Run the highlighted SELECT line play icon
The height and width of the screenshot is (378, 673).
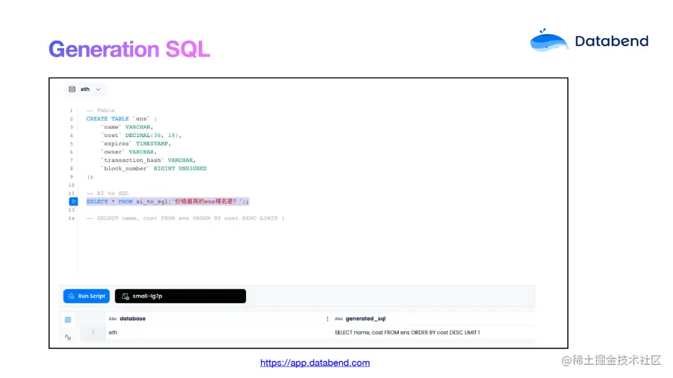pyautogui.click(x=74, y=201)
